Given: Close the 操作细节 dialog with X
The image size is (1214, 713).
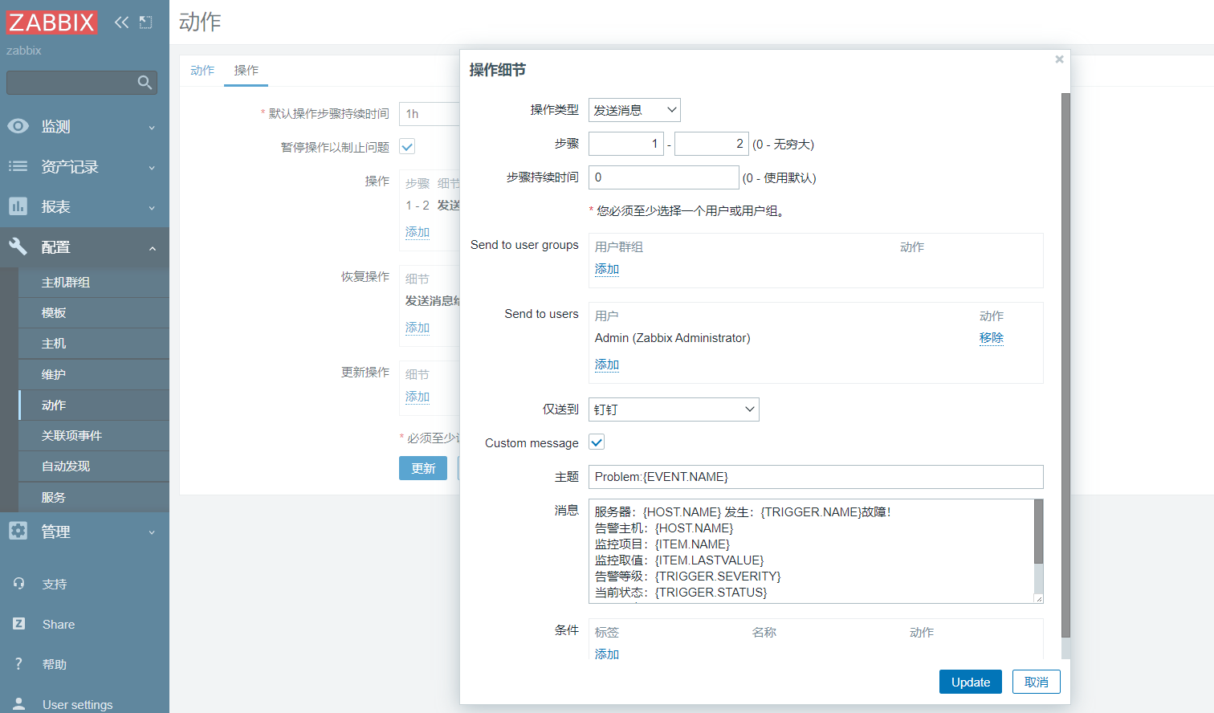Looking at the screenshot, I should click(x=1059, y=59).
